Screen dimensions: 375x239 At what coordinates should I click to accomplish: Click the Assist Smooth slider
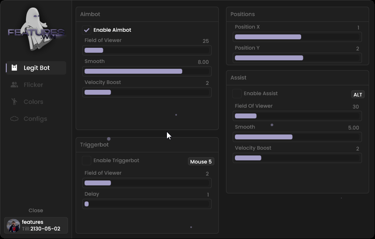pyautogui.click(x=297, y=137)
